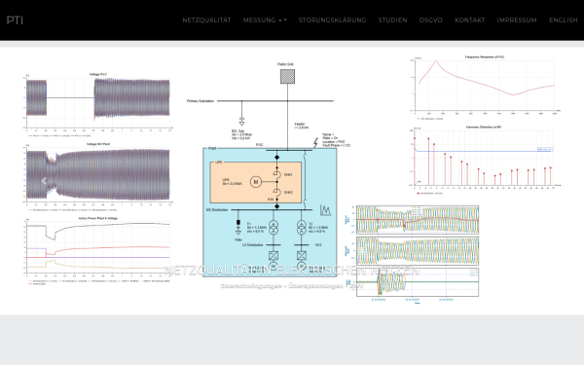Open the Netzqualität page
Viewport: 584px width, 365px height.
[206, 20]
